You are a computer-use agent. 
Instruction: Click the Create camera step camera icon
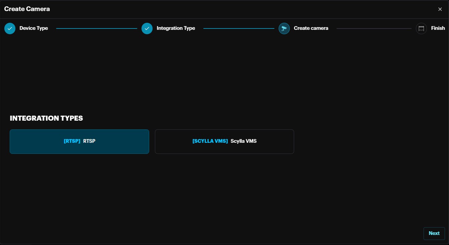[x=284, y=28]
